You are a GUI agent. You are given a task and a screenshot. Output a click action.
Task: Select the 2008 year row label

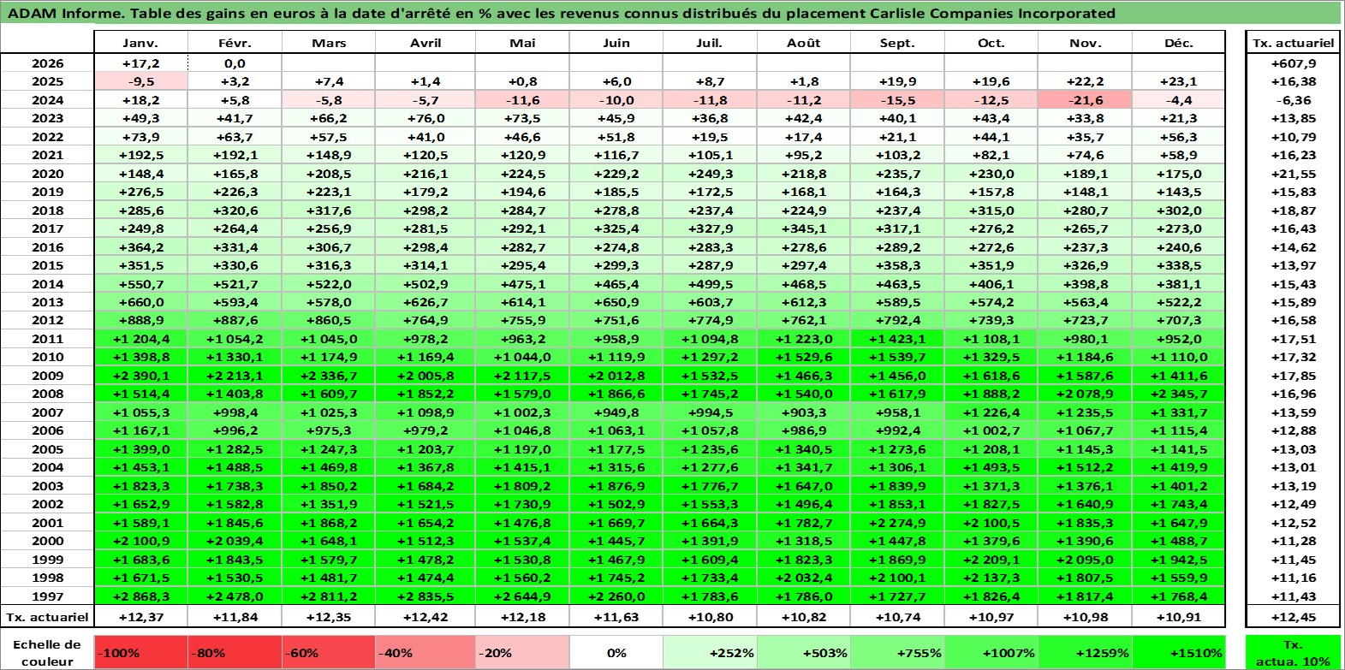click(x=47, y=394)
